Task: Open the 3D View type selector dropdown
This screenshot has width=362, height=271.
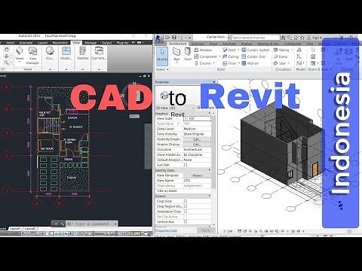Action: (x=192, y=108)
